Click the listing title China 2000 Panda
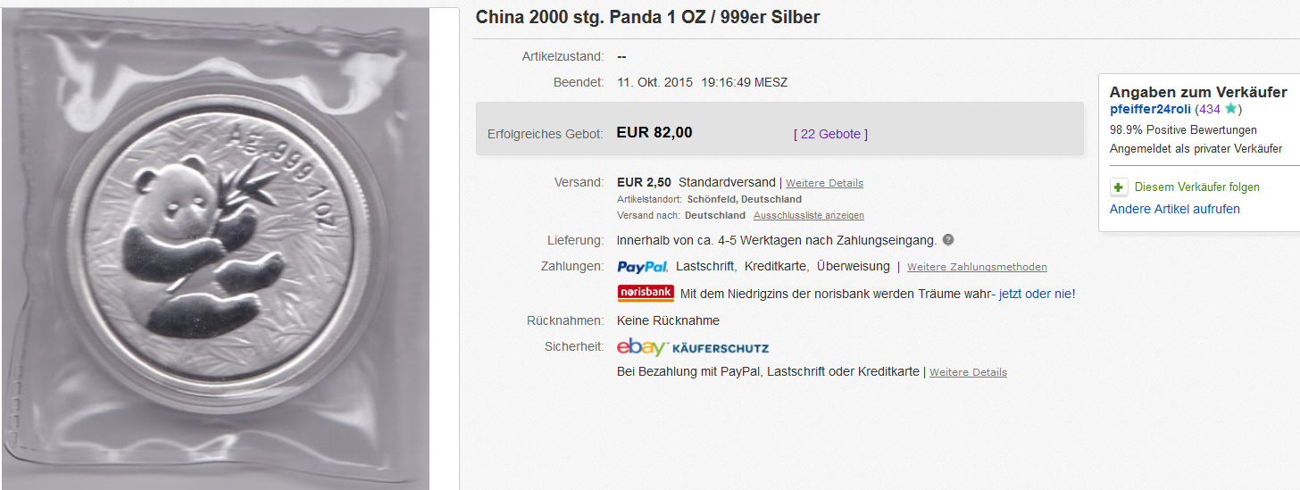 coord(647,17)
